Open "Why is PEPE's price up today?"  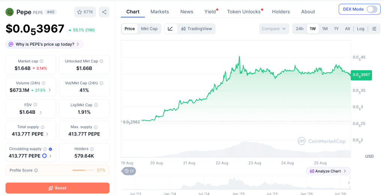pyautogui.click(x=44, y=44)
